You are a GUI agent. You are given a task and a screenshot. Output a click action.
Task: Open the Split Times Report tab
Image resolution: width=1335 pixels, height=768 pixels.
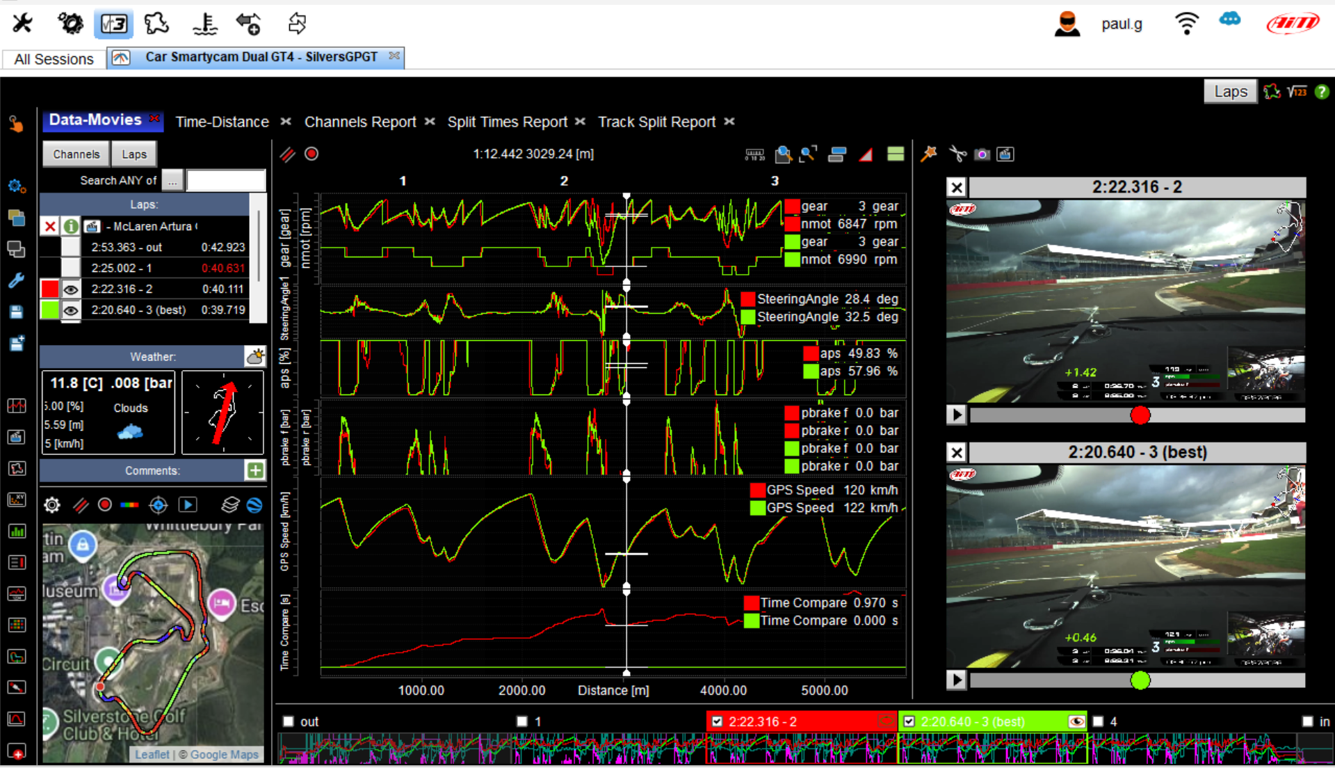[508, 122]
